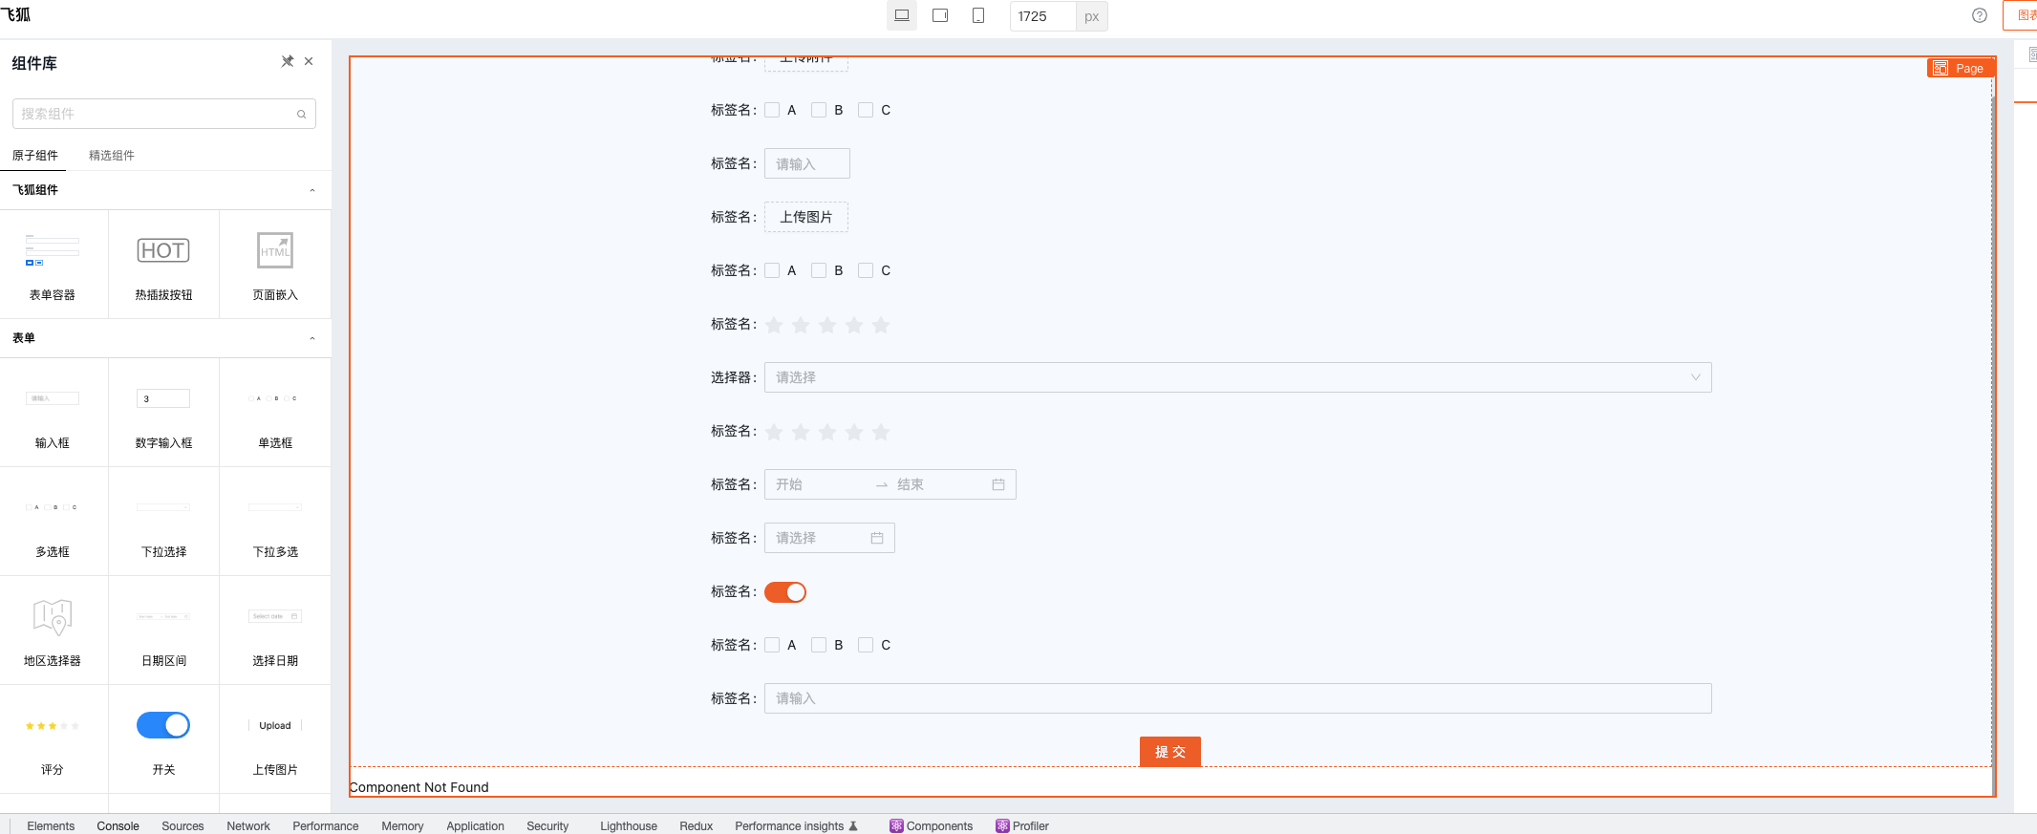Viewport: 2037px width, 834px height.
Task: Open the Redux devtools tab
Action: point(697,825)
